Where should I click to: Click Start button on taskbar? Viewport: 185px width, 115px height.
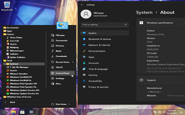pyautogui.click(x=4, y=112)
